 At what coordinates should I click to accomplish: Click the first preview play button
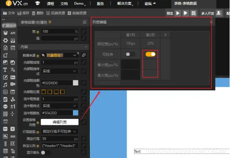pyautogui.click(x=178, y=13)
